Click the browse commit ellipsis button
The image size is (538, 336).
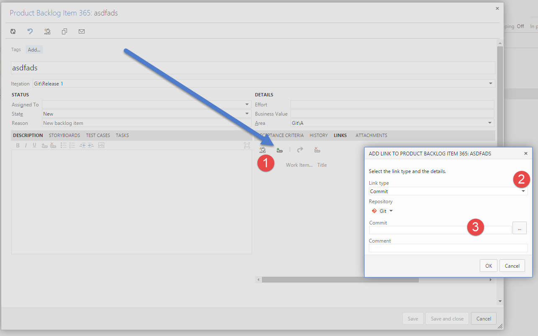click(x=519, y=228)
